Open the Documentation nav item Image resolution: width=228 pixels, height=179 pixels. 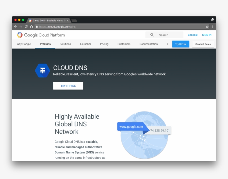(148, 44)
